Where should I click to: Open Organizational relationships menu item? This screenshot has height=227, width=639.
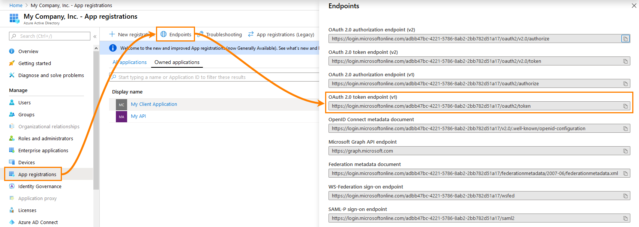[49, 126]
